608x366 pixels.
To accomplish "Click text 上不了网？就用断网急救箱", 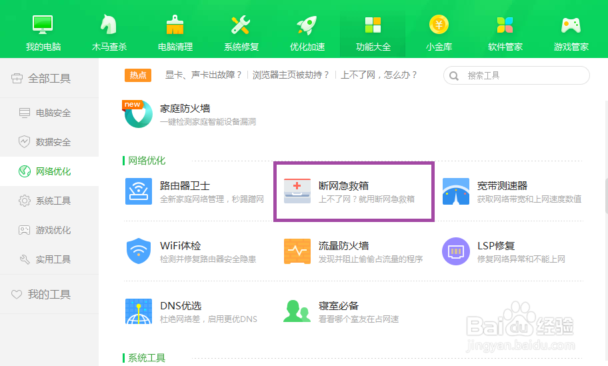I will 367,199.
